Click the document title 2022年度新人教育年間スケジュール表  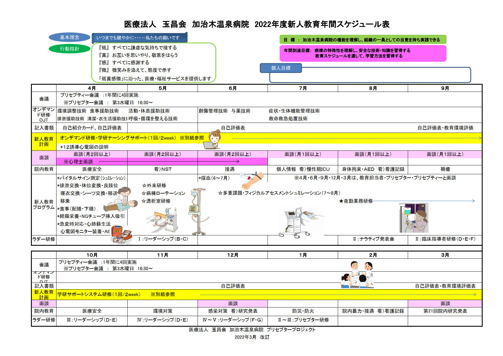(x=322, y=24)
